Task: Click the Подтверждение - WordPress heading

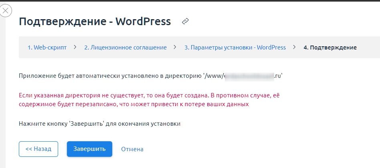Action: (95, 21)
